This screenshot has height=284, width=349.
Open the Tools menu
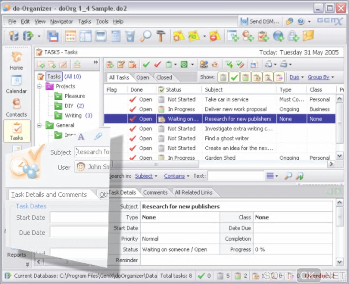click(102, 22)
